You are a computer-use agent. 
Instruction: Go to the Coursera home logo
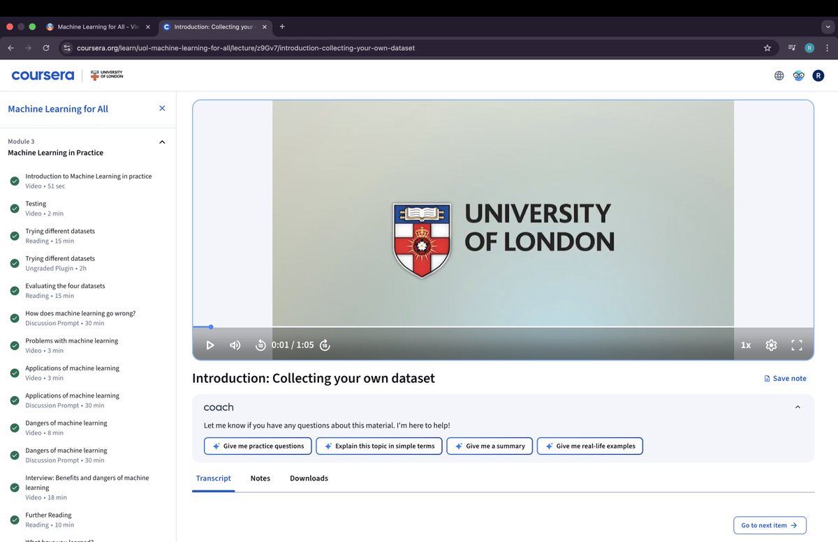point(43,75)
